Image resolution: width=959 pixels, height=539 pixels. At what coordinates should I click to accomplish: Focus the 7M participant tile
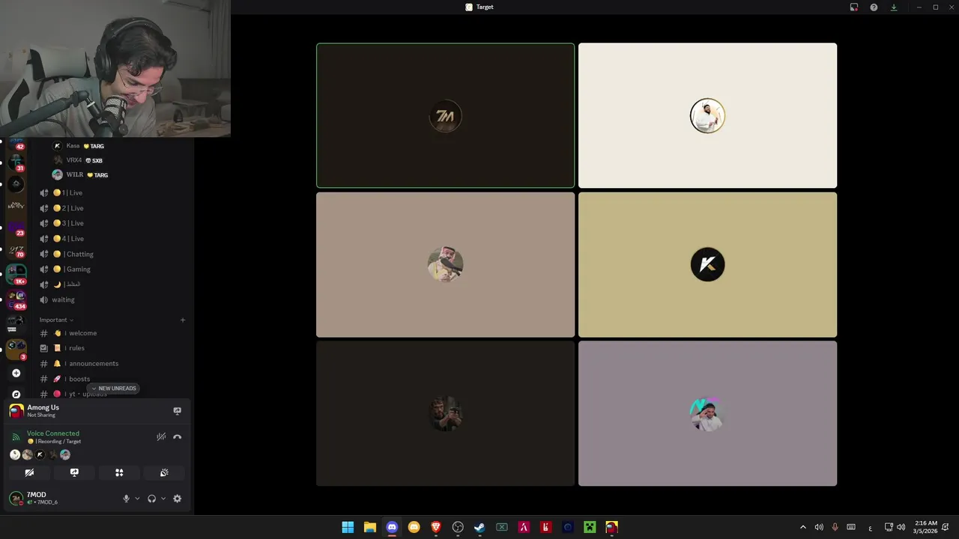pyautogui.click(x=445, y=115)
